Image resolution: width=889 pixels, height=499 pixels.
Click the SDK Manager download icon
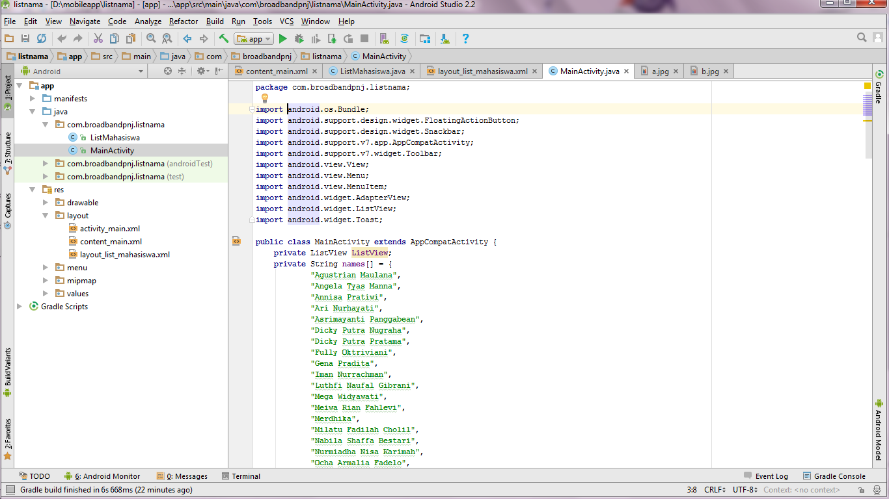445,39
